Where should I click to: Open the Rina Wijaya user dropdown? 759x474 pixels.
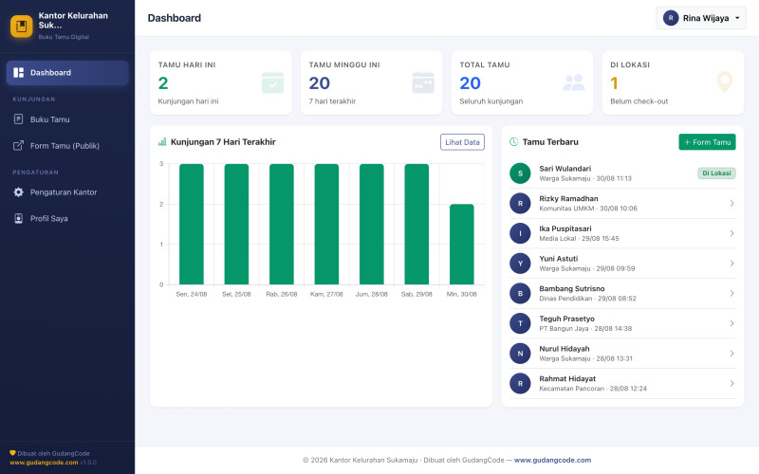701,18
